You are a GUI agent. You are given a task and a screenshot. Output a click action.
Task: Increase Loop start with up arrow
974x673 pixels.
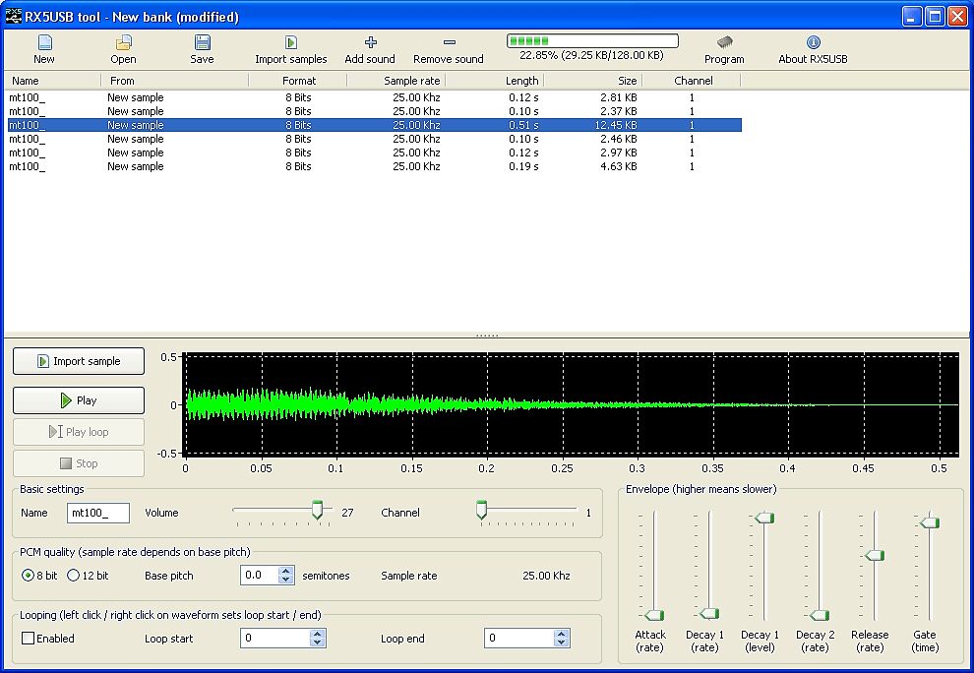(318, 634)
